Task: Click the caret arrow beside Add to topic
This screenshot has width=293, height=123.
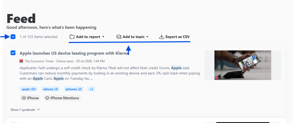Action: click(147, 37)
